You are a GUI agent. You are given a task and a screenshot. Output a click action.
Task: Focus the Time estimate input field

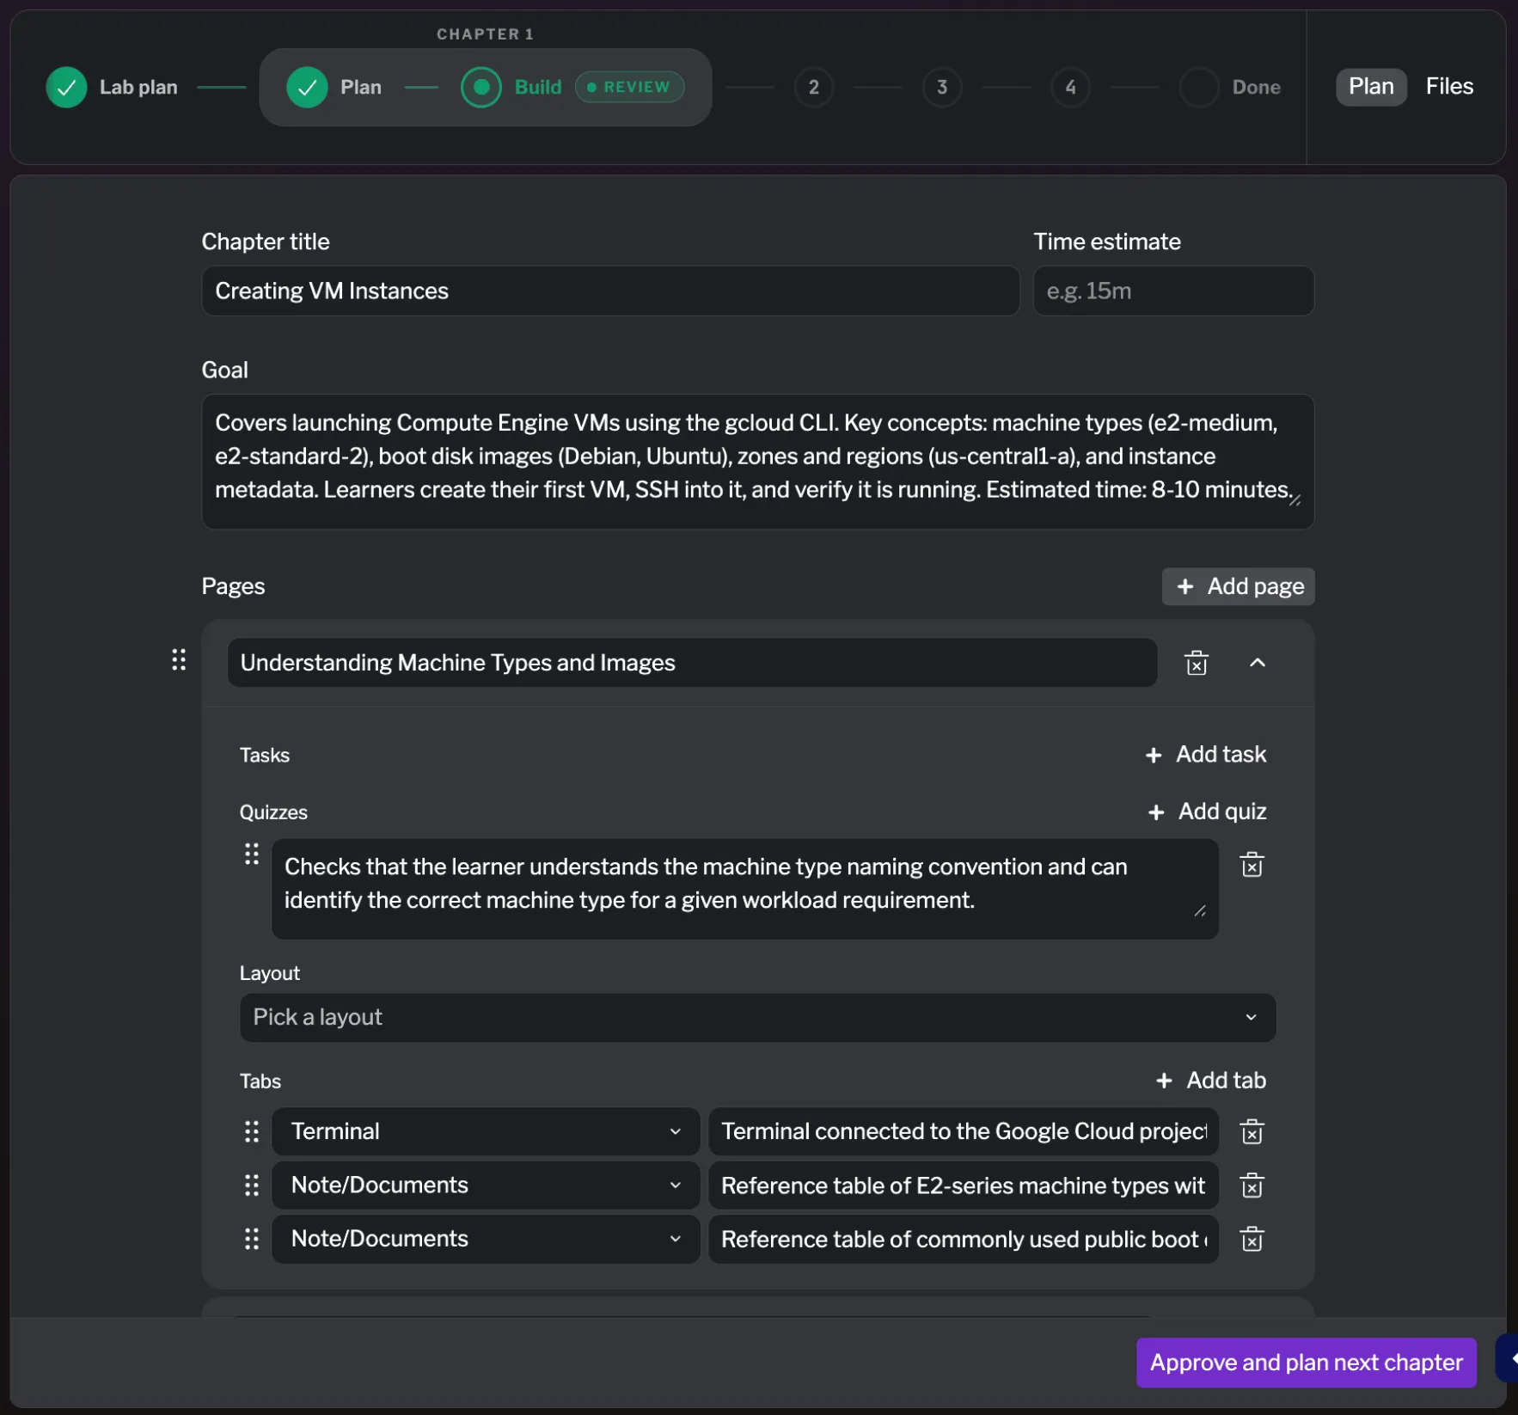coord(1173,291)
